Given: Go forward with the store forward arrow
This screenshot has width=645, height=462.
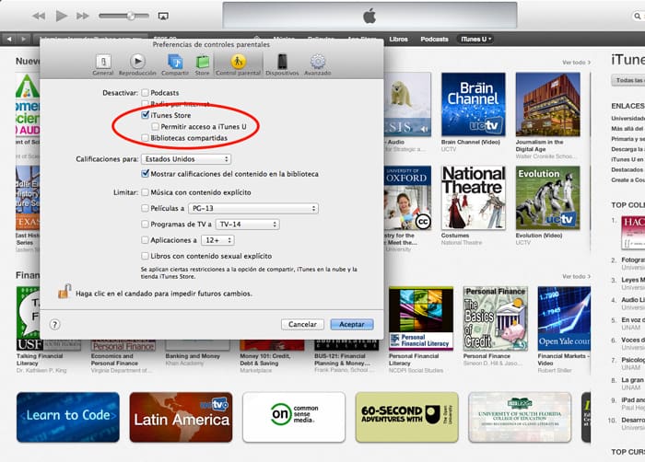Looking at the screenshot, I should point(23,39).
